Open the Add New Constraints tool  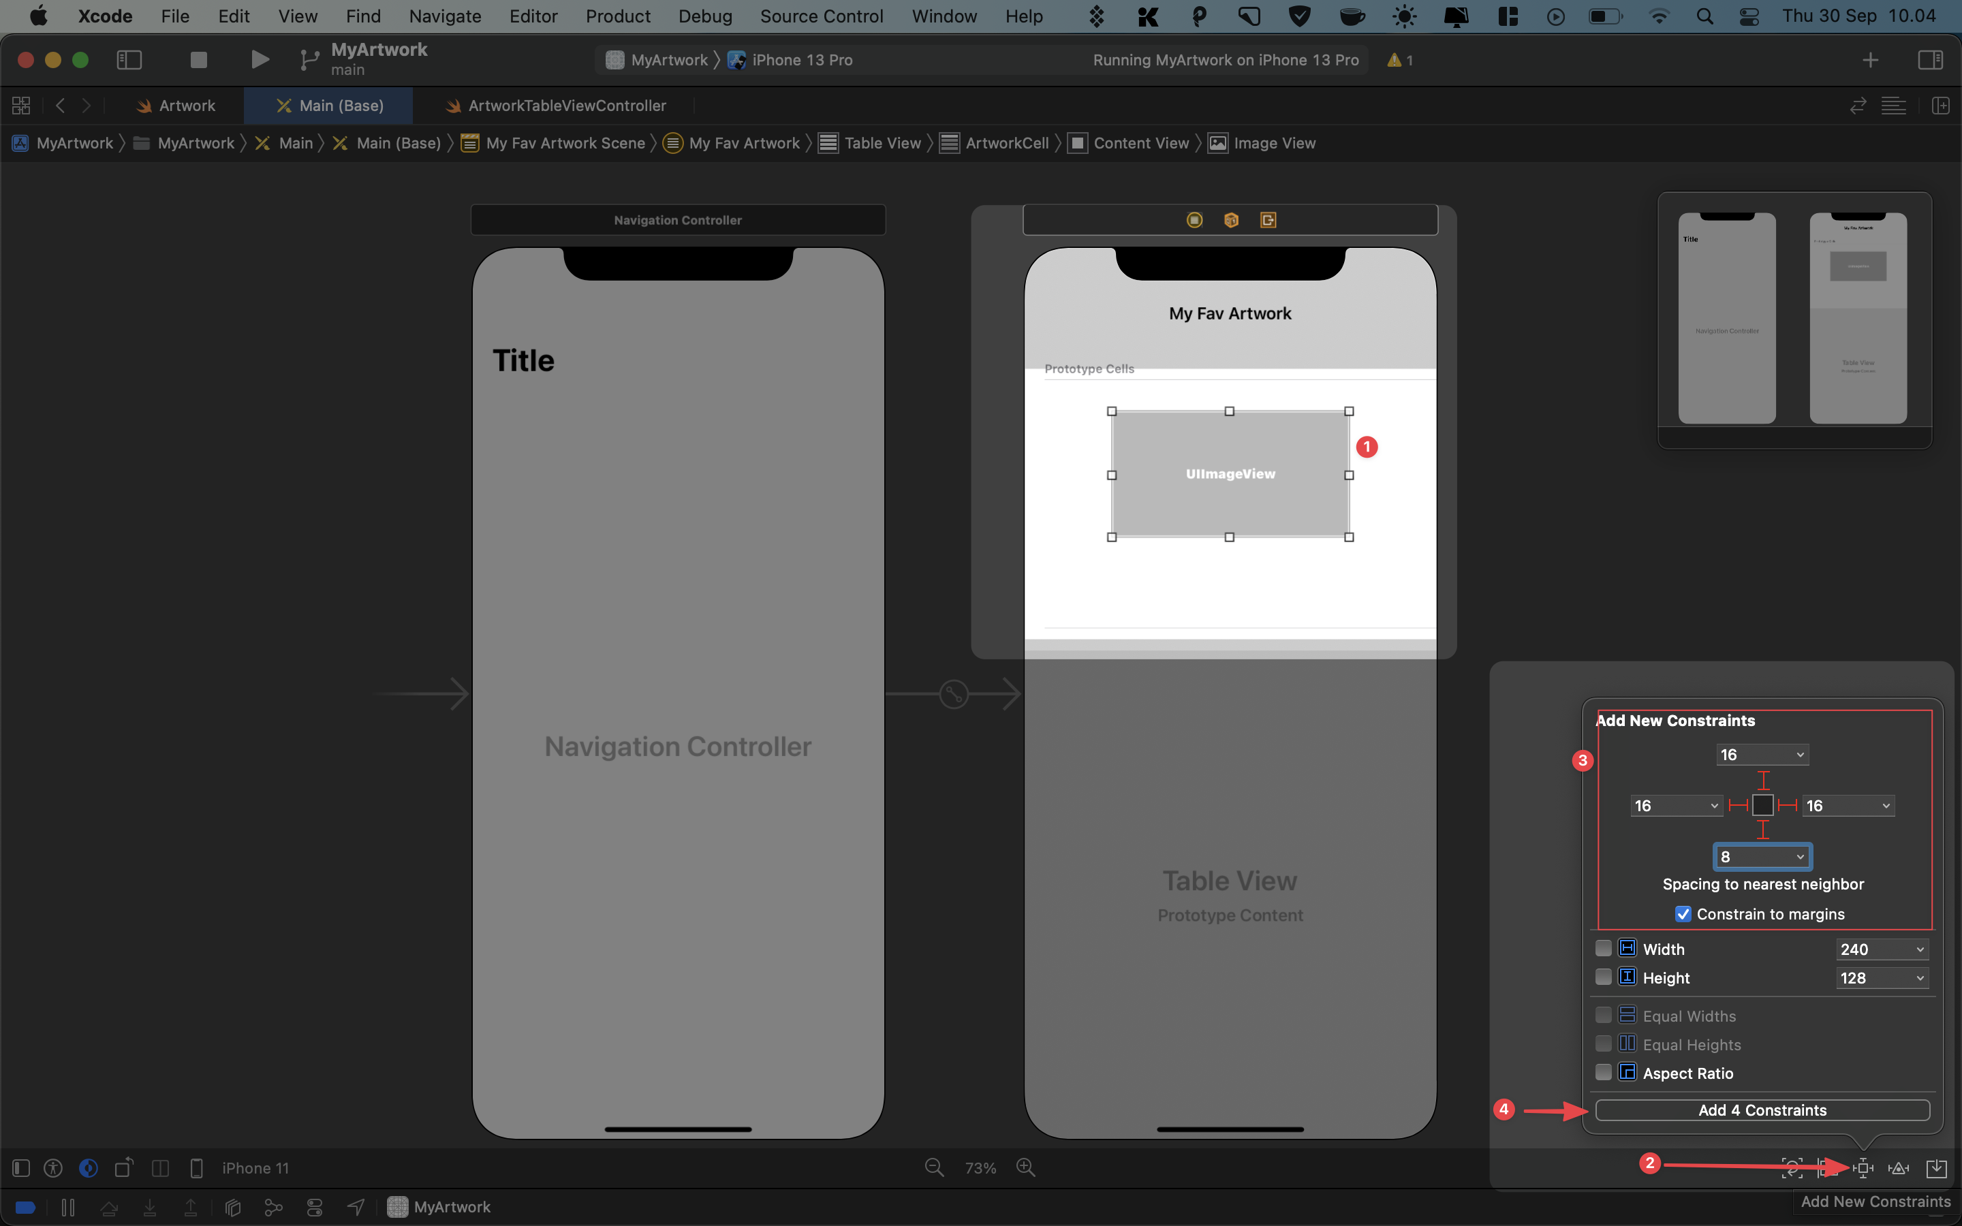click(1863, 1167)
